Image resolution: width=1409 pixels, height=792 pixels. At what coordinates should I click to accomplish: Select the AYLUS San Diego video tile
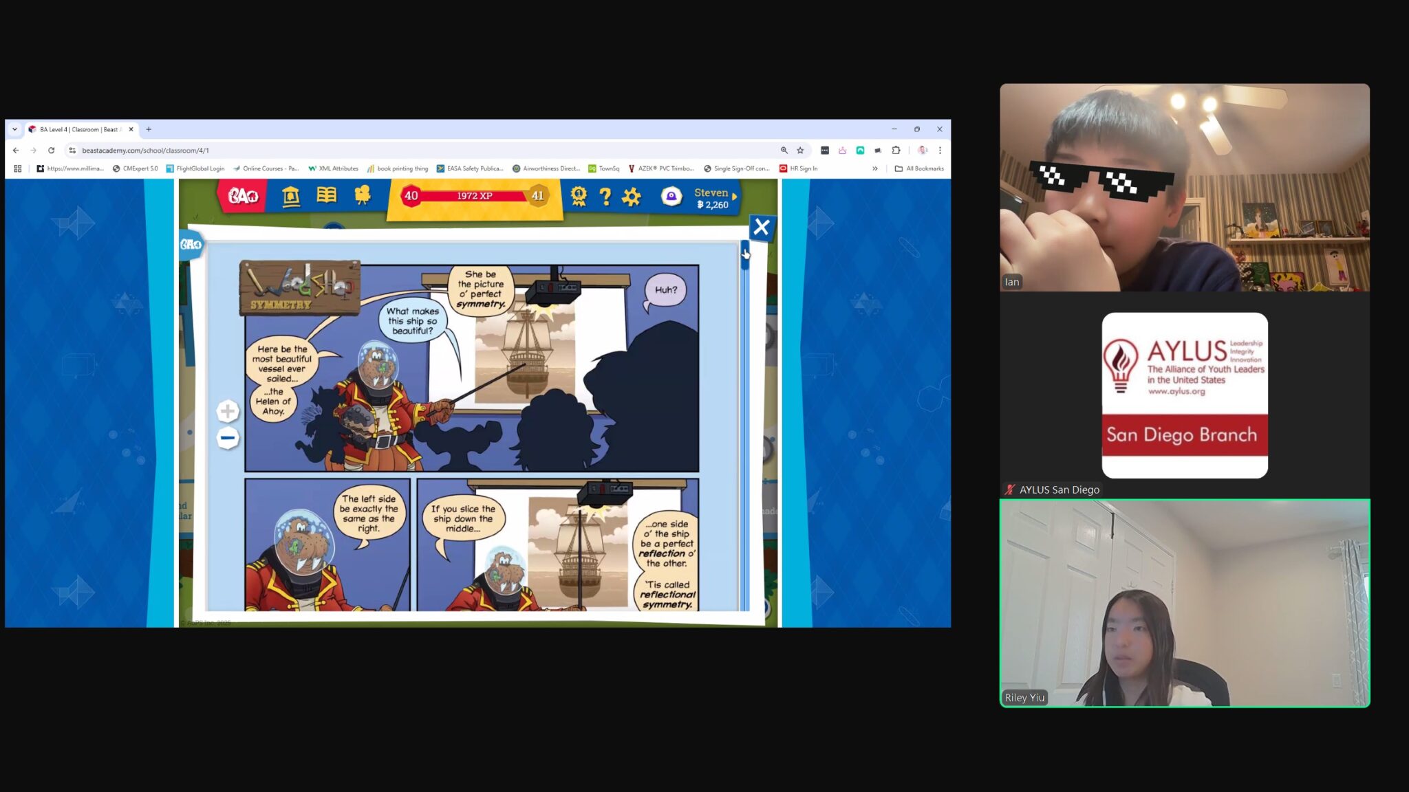point(1185,395)
